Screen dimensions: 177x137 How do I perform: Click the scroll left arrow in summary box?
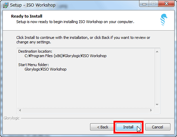click(x=20, y=110)
